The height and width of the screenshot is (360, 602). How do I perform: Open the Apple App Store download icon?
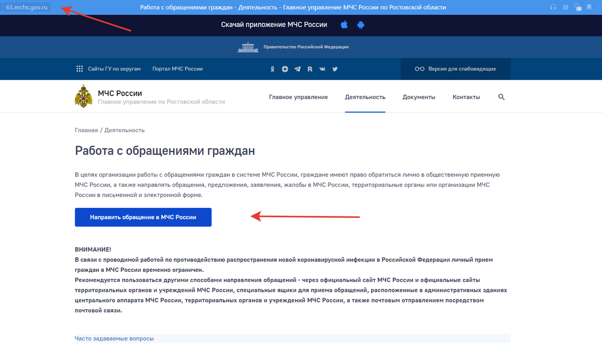coord(344,25)
